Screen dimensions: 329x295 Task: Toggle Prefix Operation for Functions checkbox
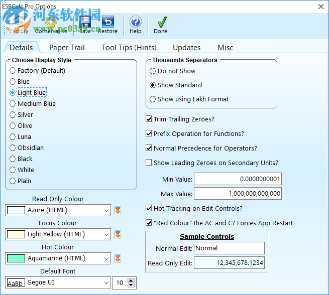click(x=149, y=133)
